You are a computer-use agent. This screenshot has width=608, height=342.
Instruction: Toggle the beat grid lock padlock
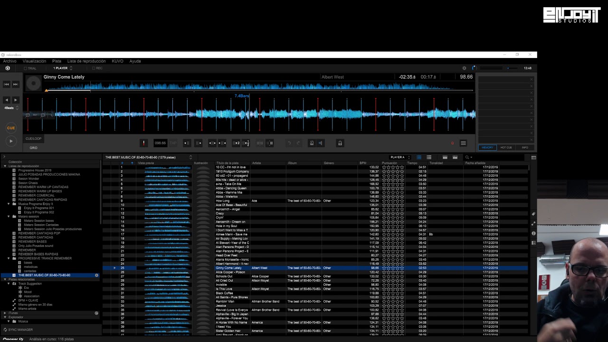click(x=340, y=143)
